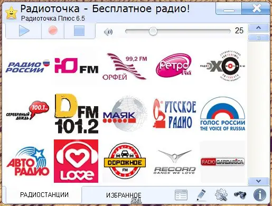Image resolution: width=272 pixels, height=206 pixels.
Task: Open Голос России station
Action: (x=223, y=114)
